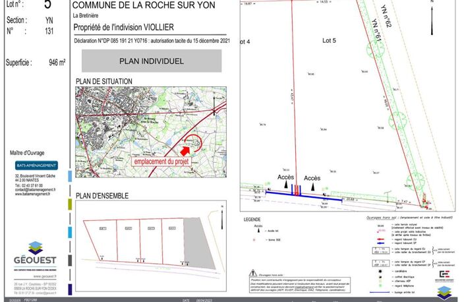Click 'Propriété de l'indivision VIOLLIER' text

[123, 27]
